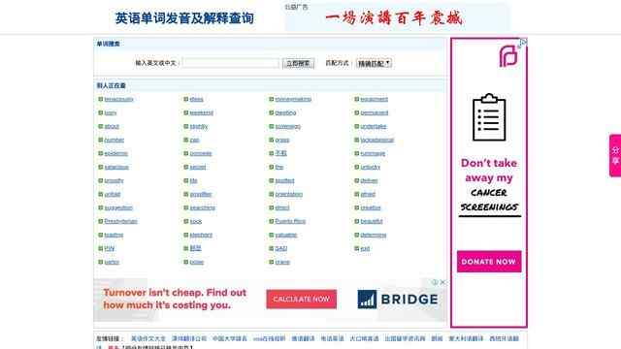Open the word link 'creative'
621x349 pixels.
pyautogui.click(x=371, y=207)
